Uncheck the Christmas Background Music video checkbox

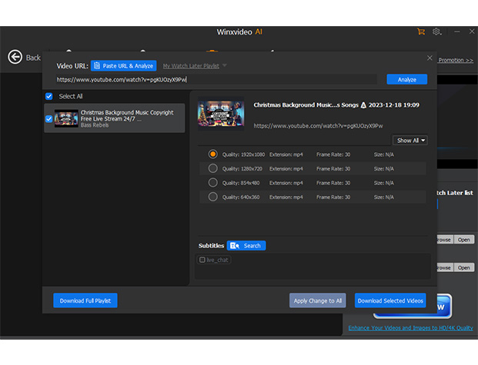tap(49, 119)
